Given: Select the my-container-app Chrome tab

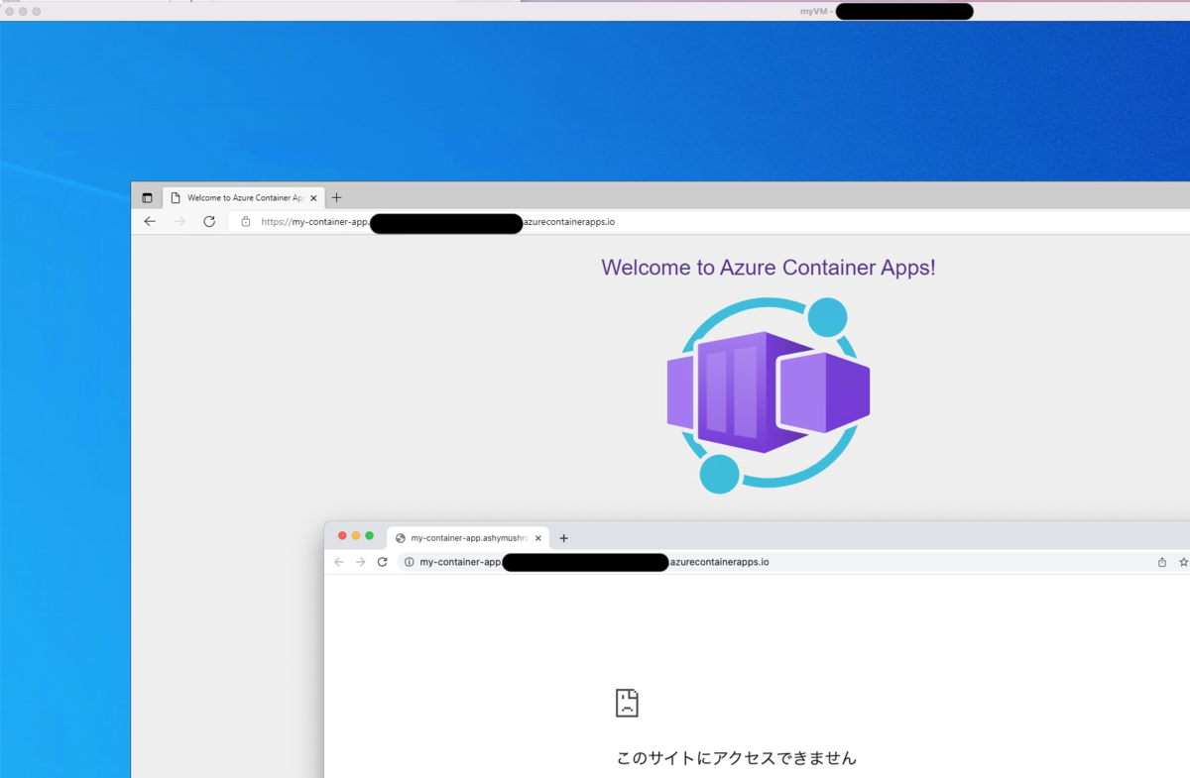Looking at the screenshot, I should tap(468, 538).
